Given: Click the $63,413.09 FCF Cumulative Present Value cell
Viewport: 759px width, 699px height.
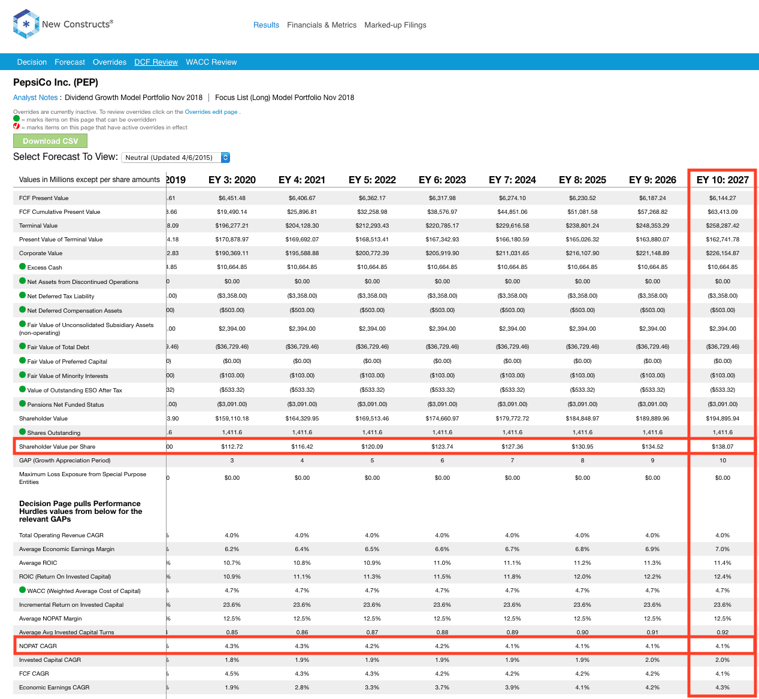Looking at the screenshot, I should pyautogui.click(x=722, y=212).
